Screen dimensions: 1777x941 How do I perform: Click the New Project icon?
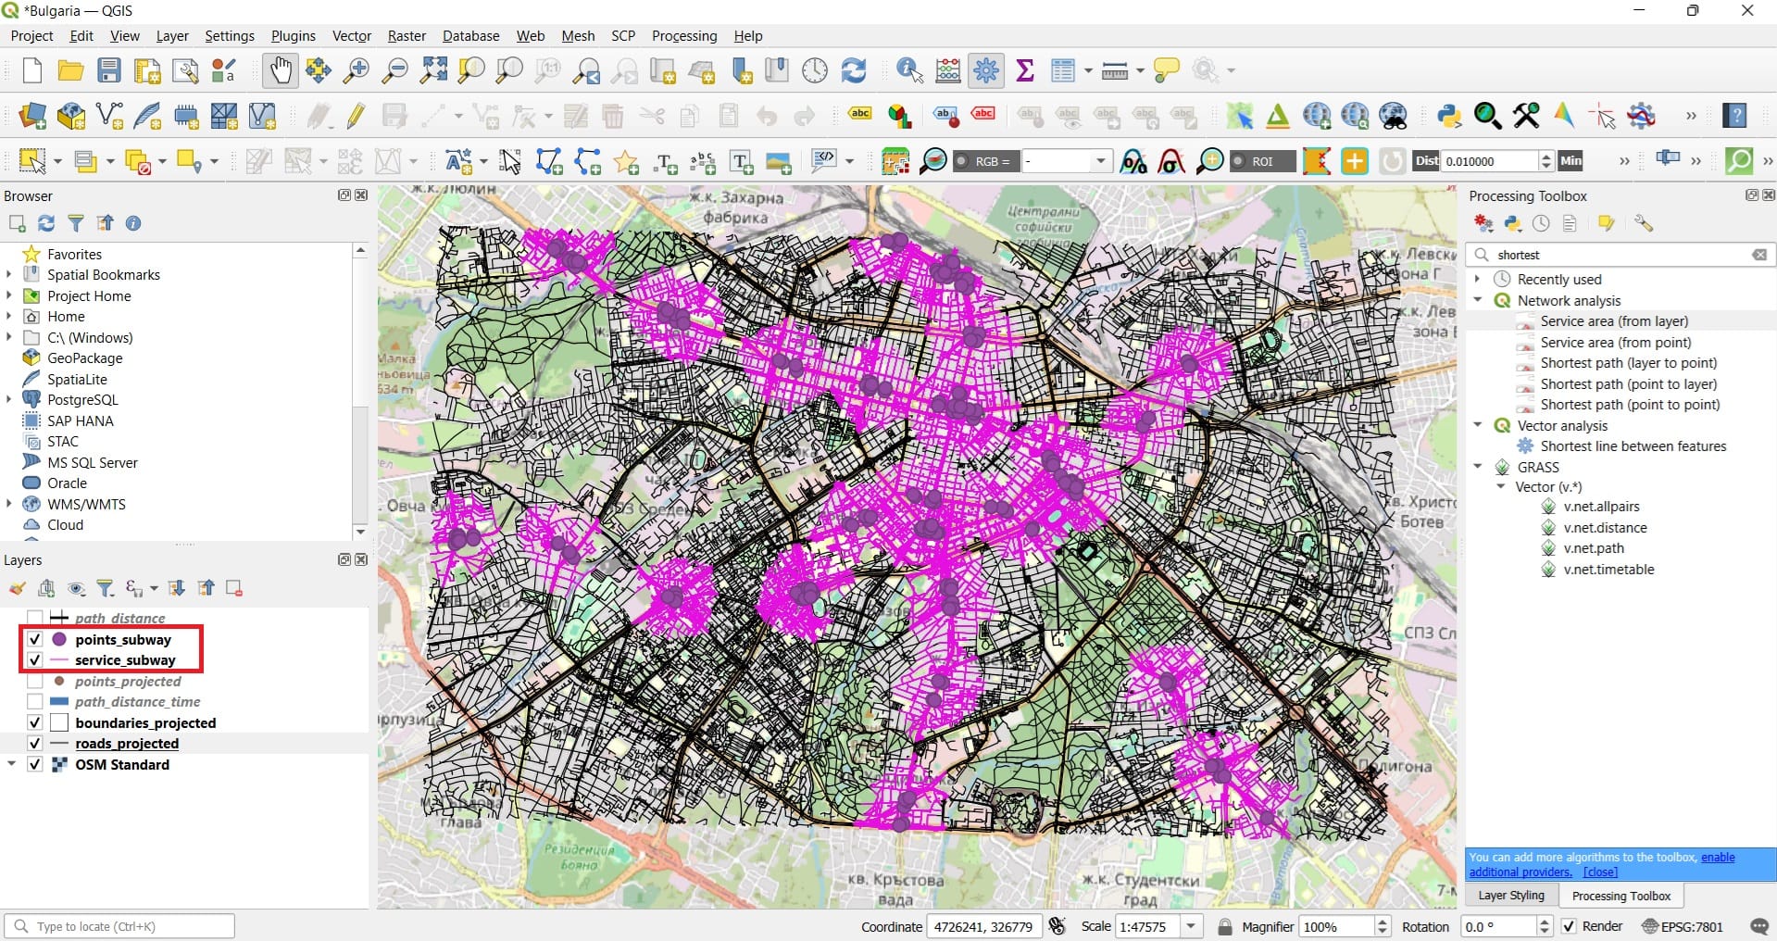coord(31,70)
